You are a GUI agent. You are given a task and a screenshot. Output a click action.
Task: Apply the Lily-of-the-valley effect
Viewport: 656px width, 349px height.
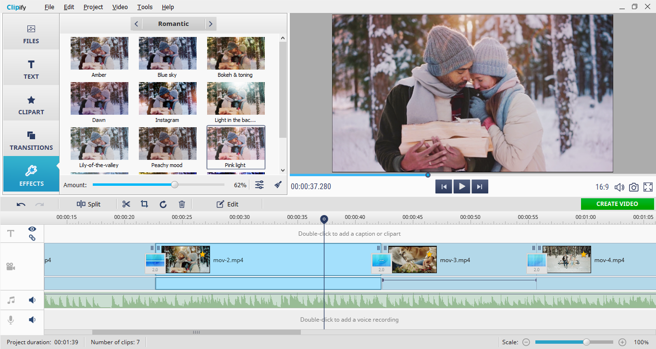coord(99,148)
